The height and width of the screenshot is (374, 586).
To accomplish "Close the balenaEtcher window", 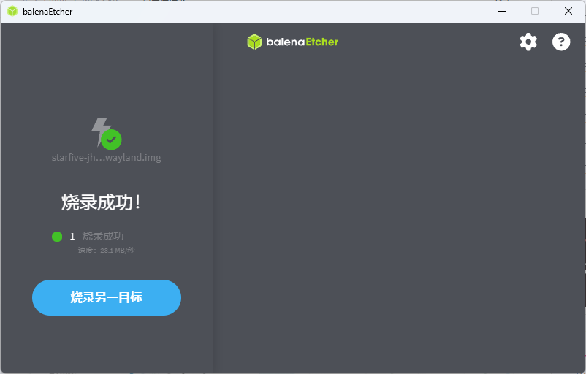I will click(x=568, y=11).
